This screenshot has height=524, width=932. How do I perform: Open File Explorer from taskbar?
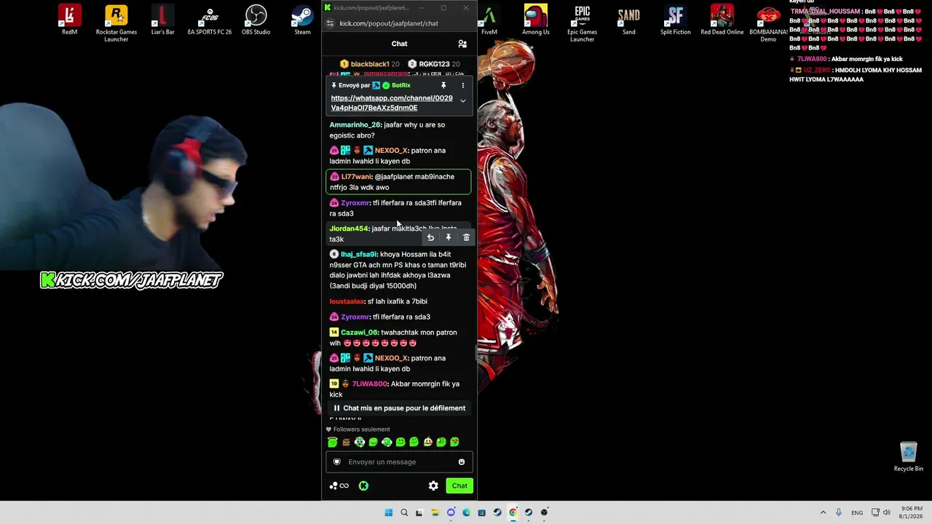coord(435,512)
